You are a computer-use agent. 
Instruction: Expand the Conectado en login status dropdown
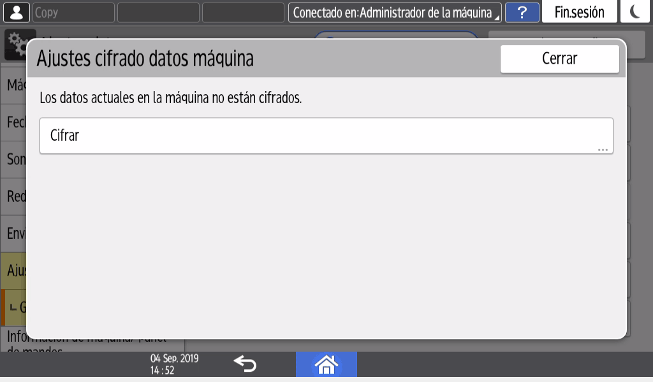click(395, 13)
